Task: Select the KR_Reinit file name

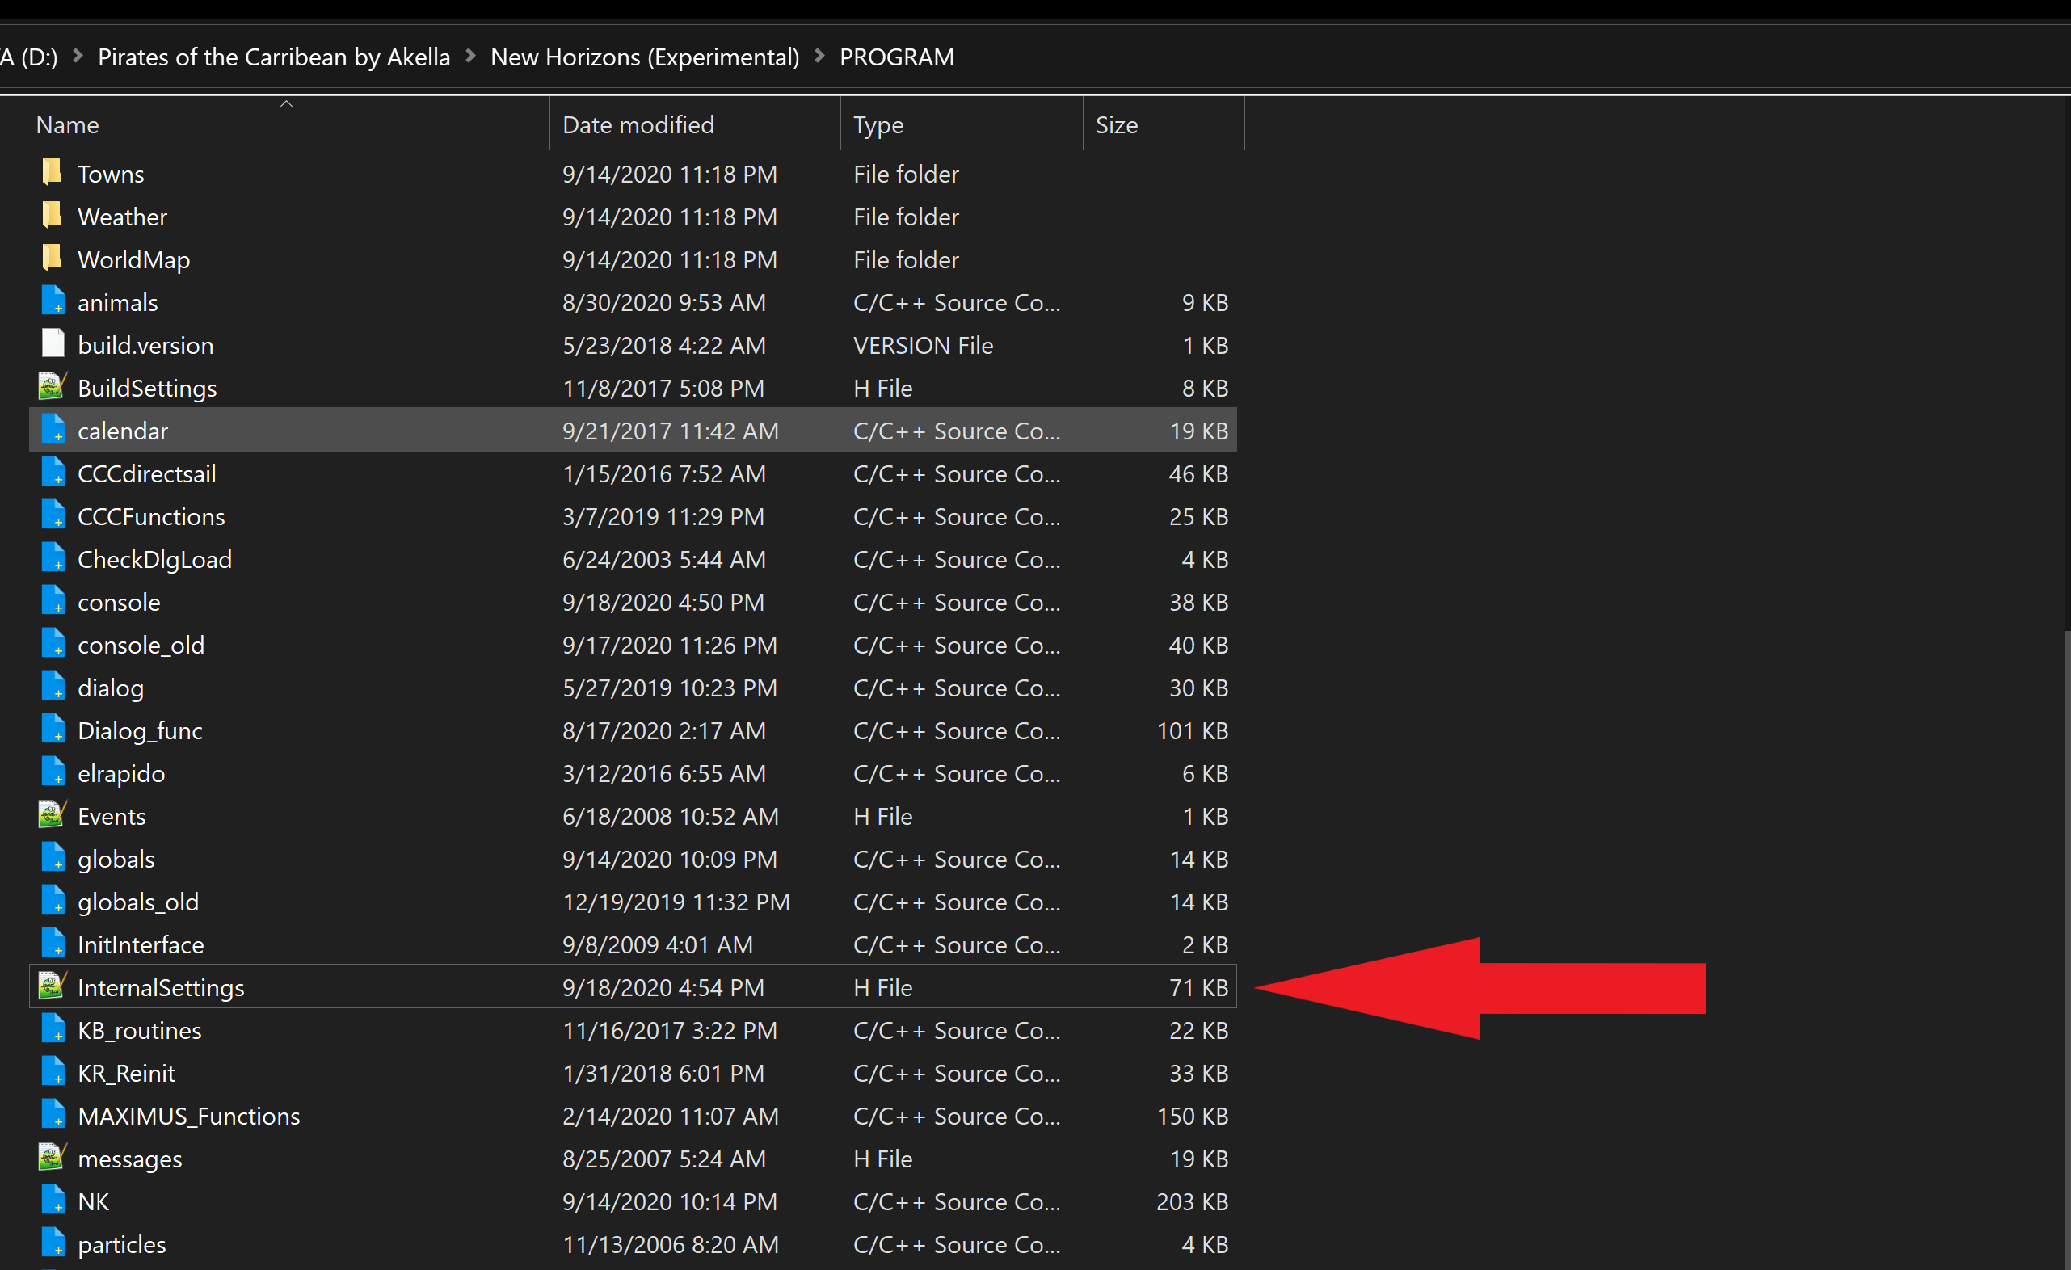Action: [126, 1074]
